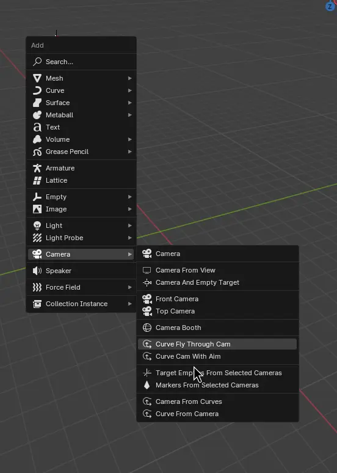The image size is (337, 473).
Task: Click the Light Probe icon
Action: [x=37, y=238]
